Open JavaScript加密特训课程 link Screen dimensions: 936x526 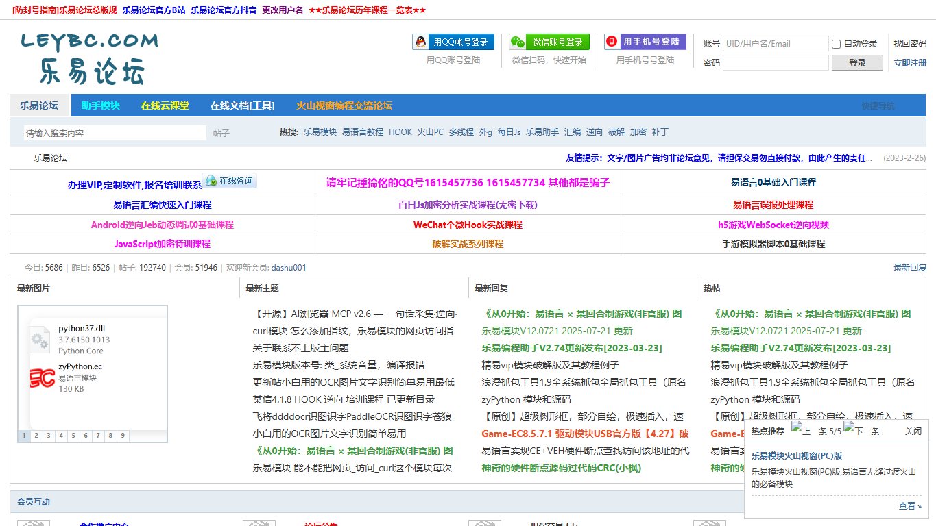[163, 244]
